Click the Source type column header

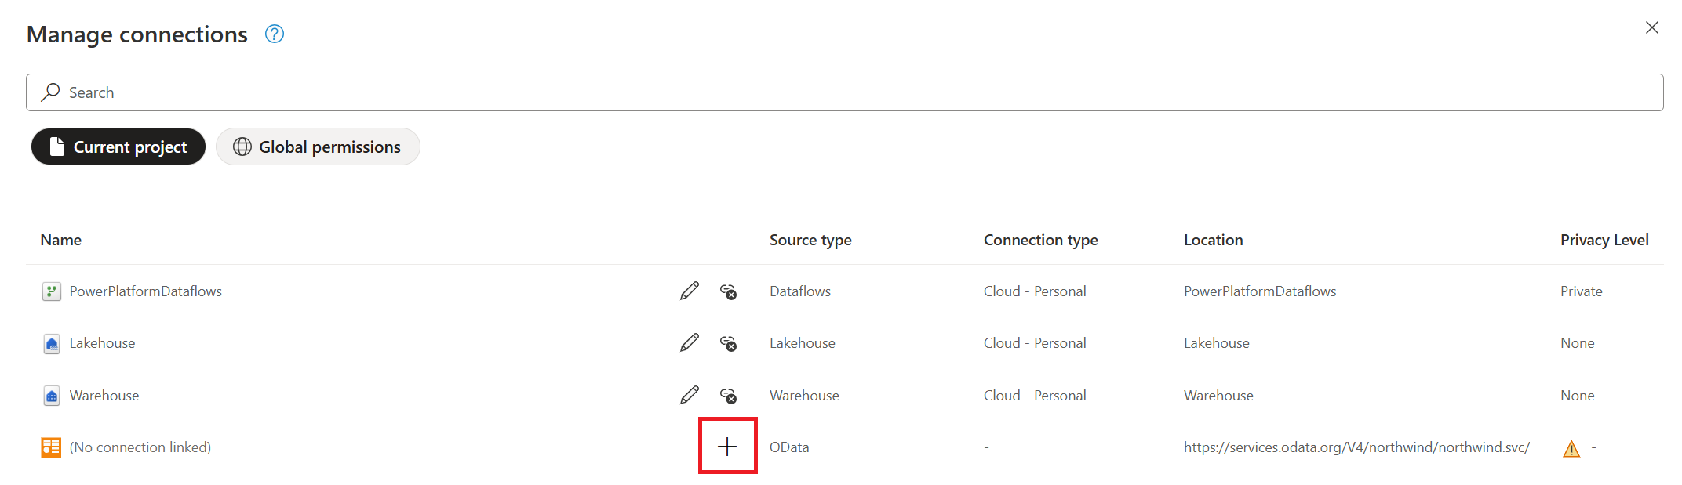pos(810,240)
